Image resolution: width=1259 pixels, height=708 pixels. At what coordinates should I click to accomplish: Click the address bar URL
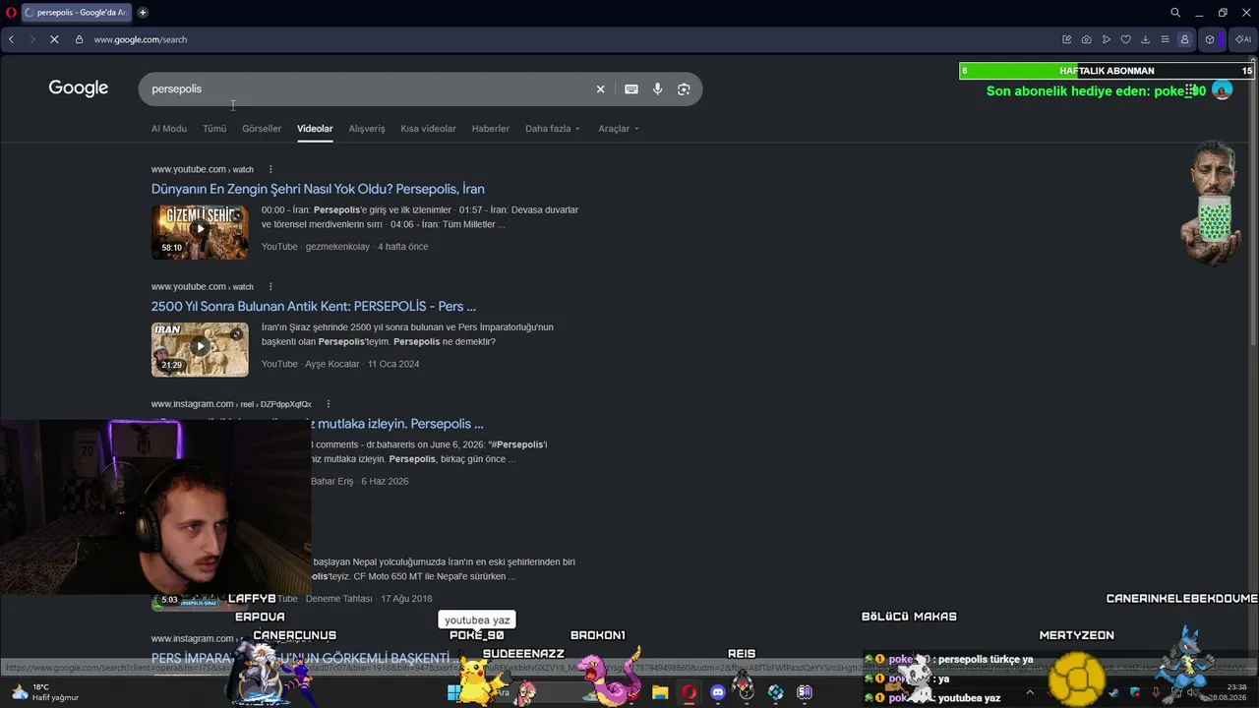pyautogui.click(x=141, y=39)
